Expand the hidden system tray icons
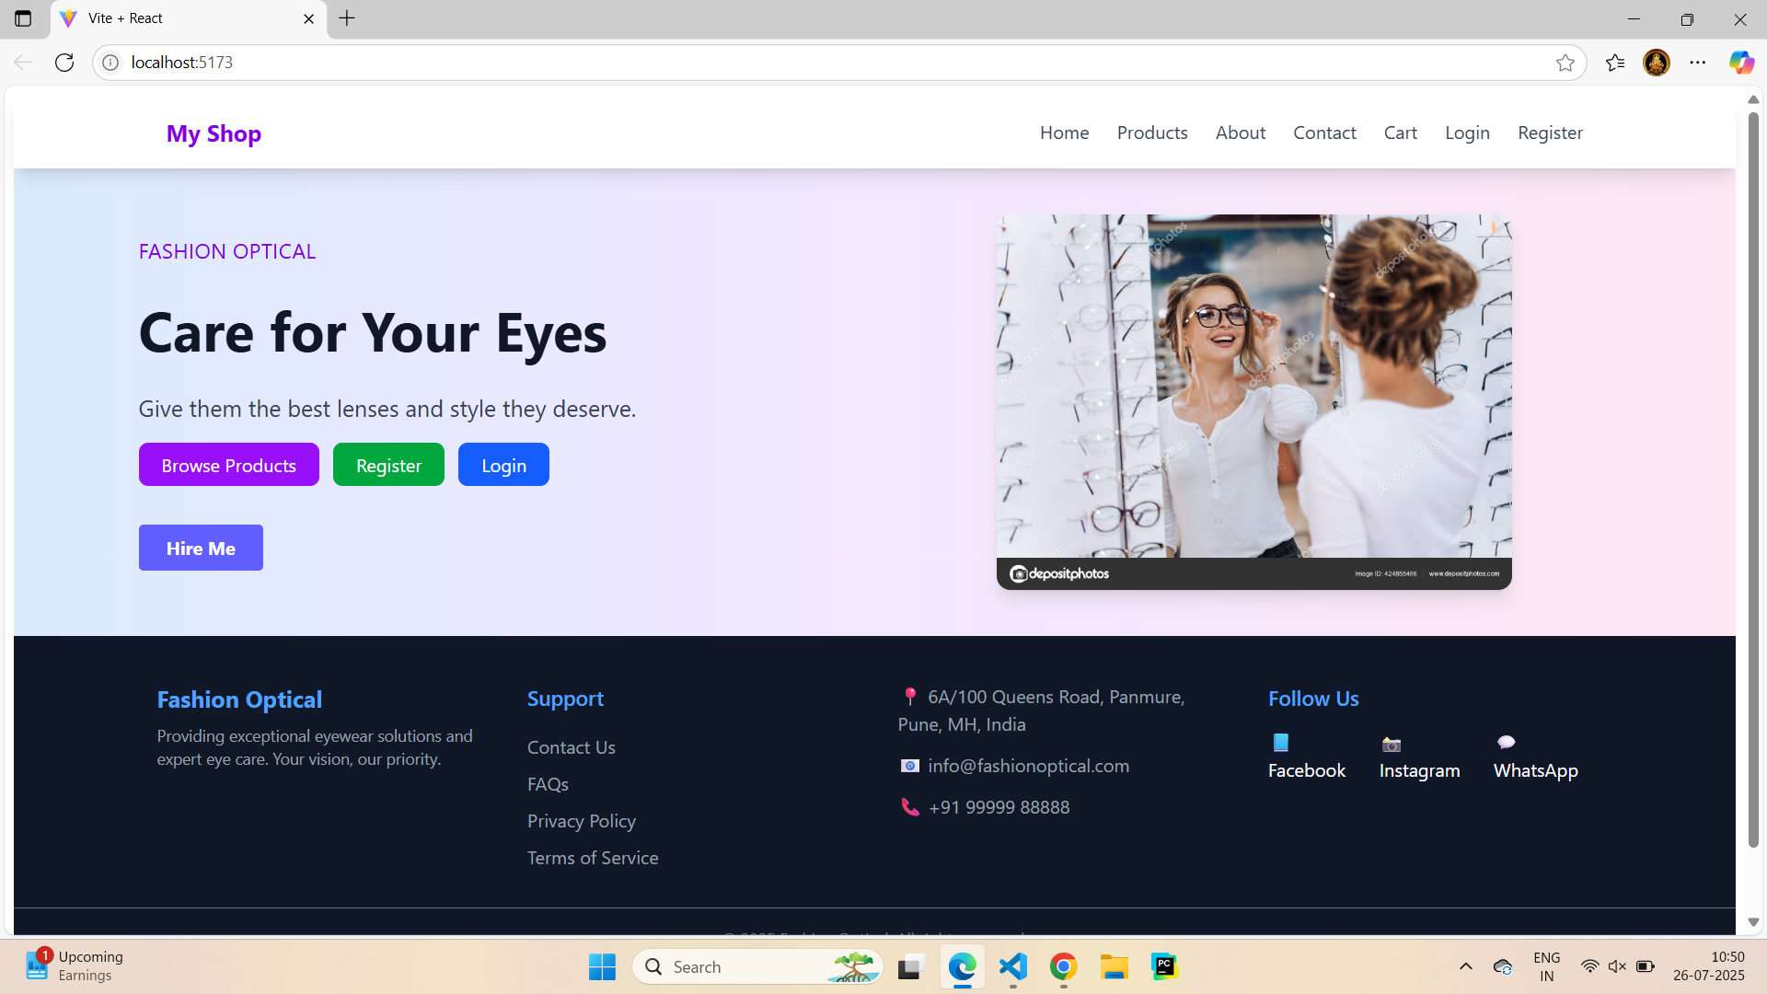Screen dimensions: 1767x994 pos(1465,966)
